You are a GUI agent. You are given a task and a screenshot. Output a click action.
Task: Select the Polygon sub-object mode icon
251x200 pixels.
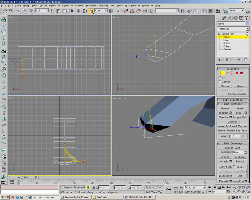(x=237, y=73)
